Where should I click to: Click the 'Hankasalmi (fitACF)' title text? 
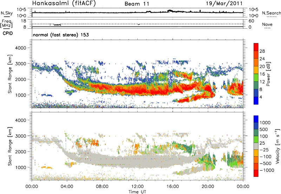click(x=64, y=4)
